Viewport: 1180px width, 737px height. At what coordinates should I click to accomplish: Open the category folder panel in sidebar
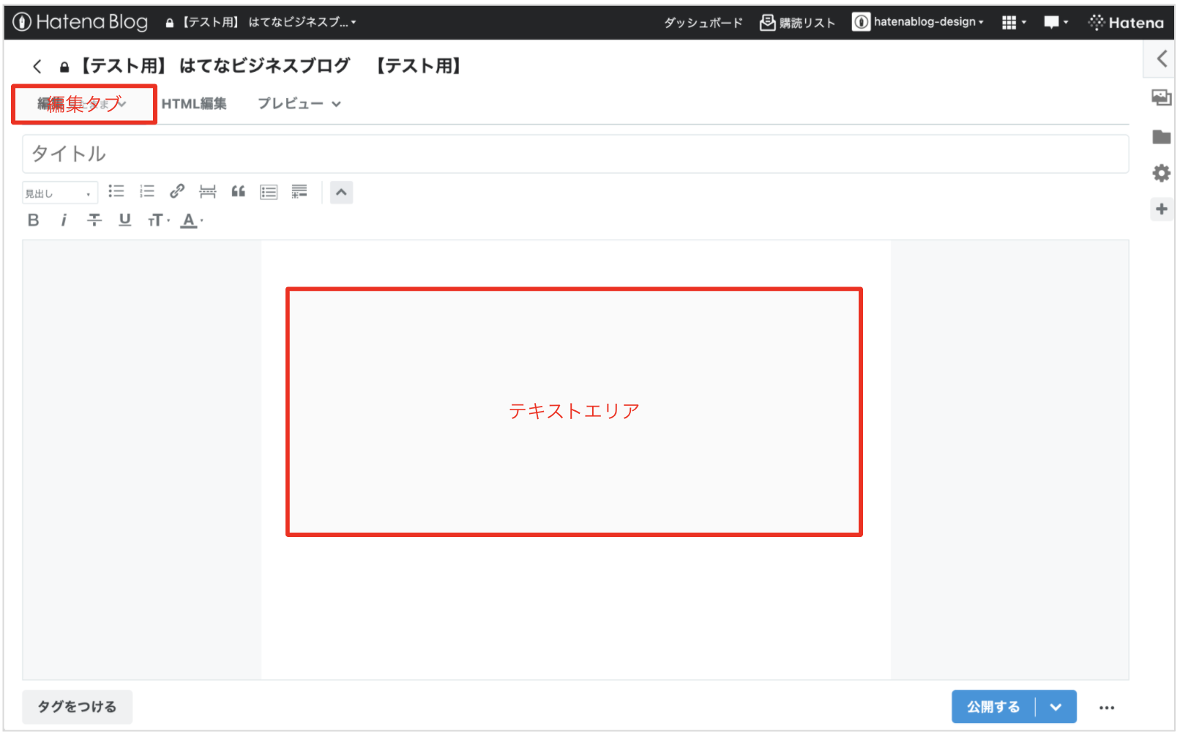(x=1161, y=137)
